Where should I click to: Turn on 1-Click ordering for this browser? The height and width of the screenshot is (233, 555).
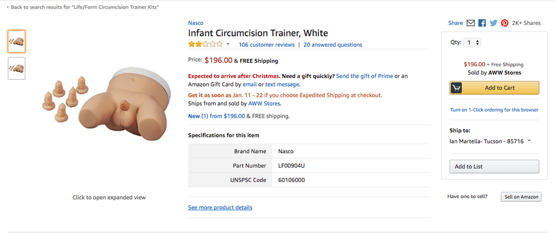tap(494, 110)
